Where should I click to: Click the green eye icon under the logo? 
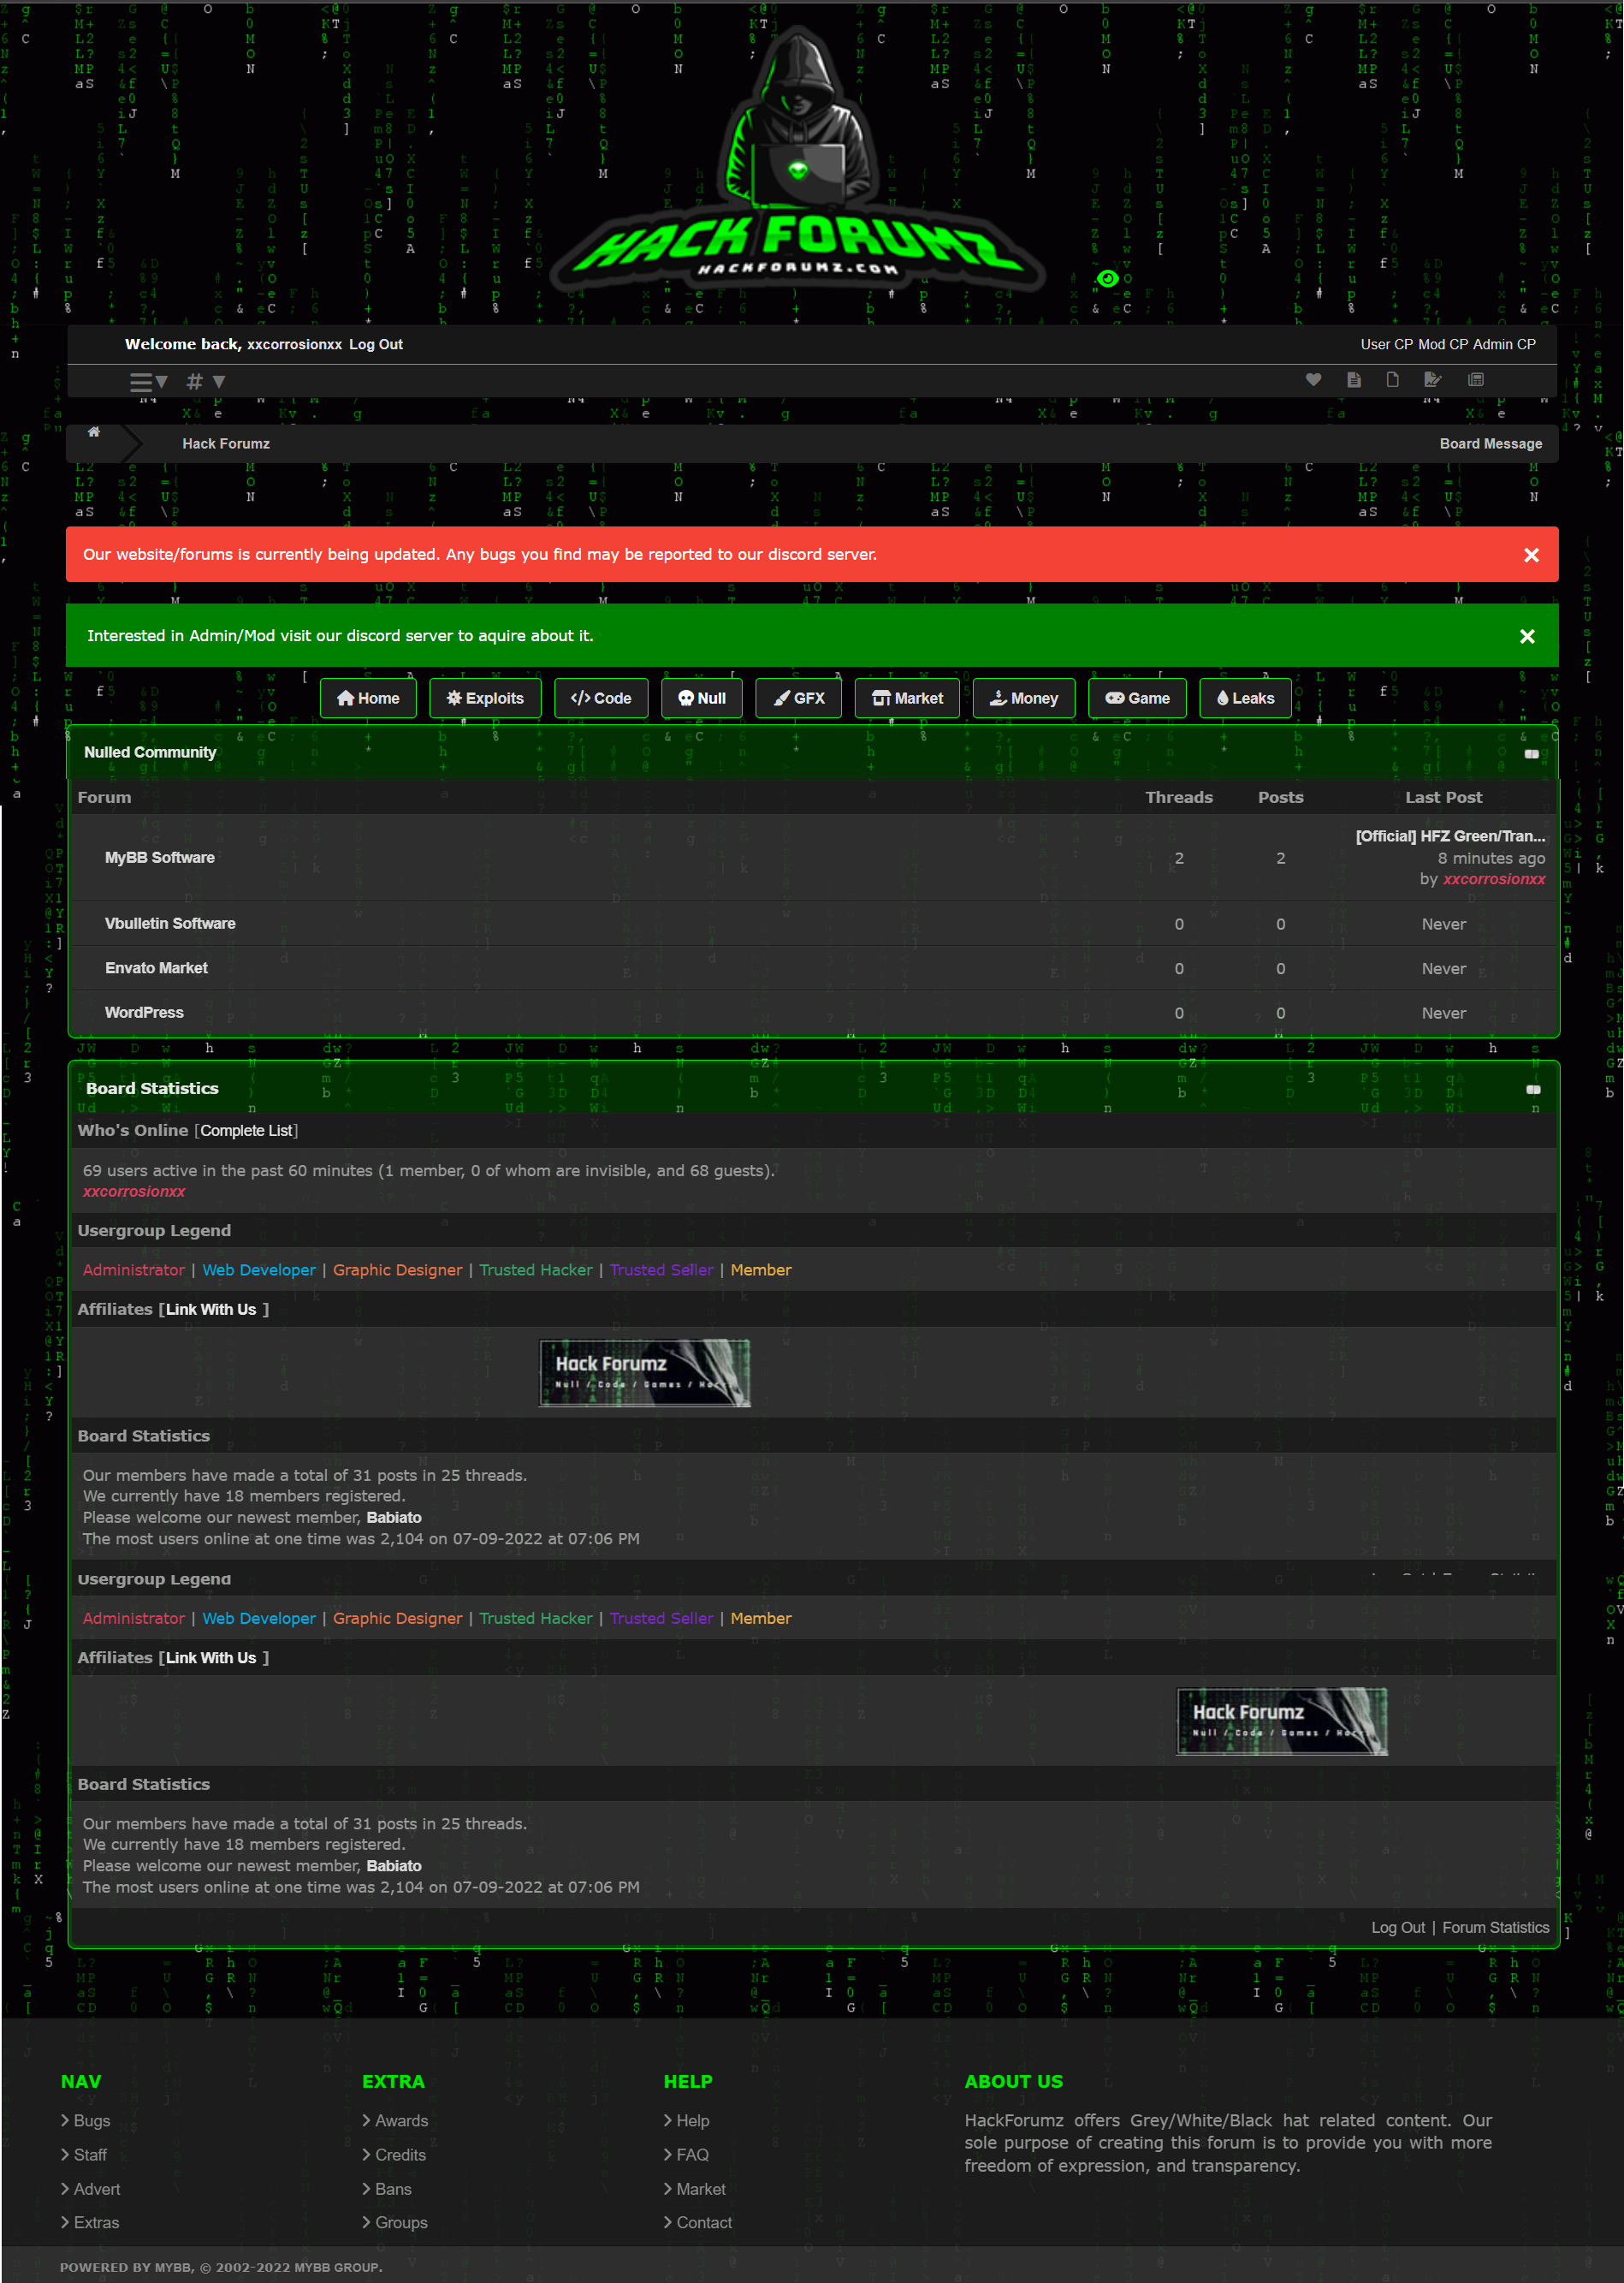1107,278
